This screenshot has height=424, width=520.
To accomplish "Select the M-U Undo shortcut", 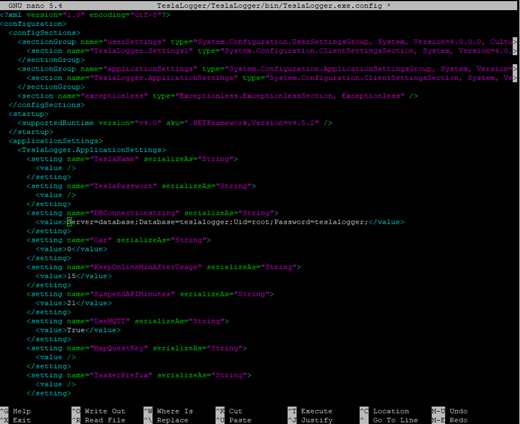I will (x=450, y=411).
